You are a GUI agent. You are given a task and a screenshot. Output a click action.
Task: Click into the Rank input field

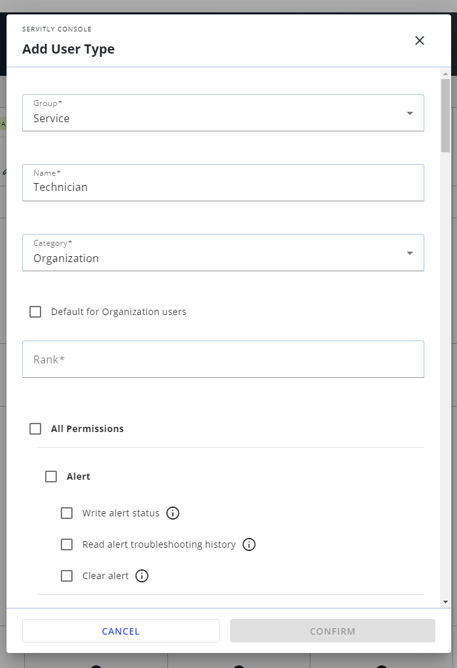[x=223, y=359]
